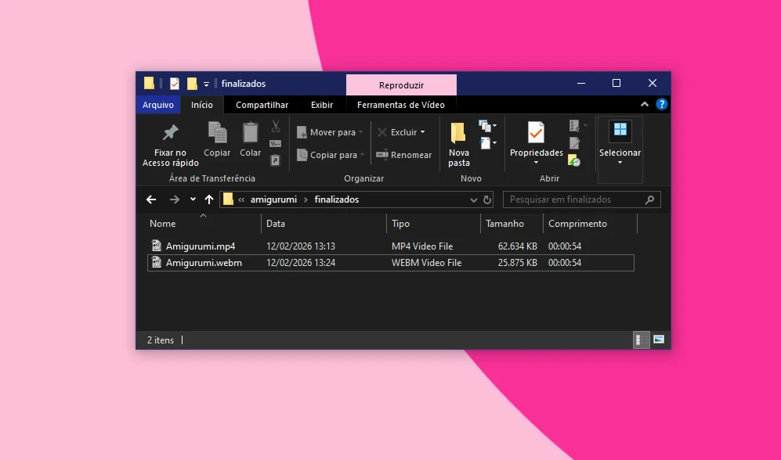Click the Pesquisar em finalizados search box
781x460 pixels.
pyautogui.click(x=575, y=199)
